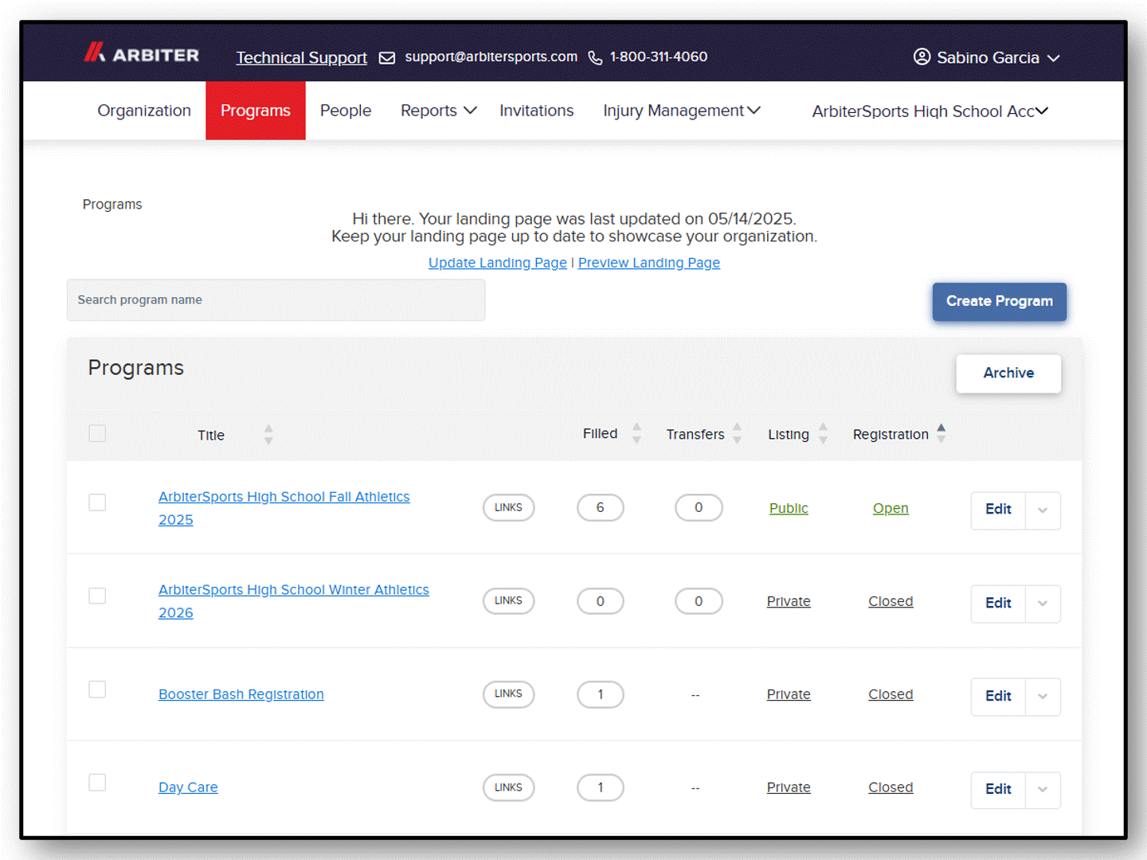The height and width of the screenshot is (860, 1147).
Task: Click the Search program name field
Action: click(x=276, y=300)
